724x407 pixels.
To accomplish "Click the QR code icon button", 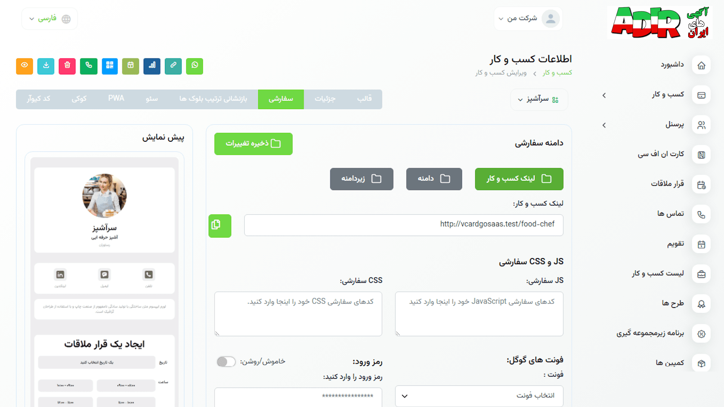I will coord(110,66).
